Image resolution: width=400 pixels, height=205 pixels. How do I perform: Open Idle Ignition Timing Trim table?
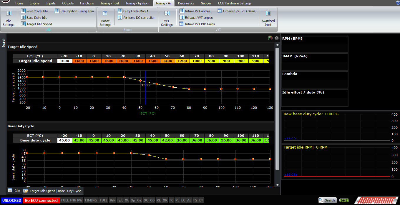pos(74,11)
